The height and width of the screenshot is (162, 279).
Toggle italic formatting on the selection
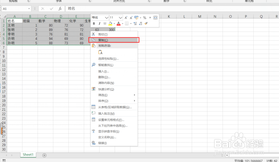[x=100, y=23]
